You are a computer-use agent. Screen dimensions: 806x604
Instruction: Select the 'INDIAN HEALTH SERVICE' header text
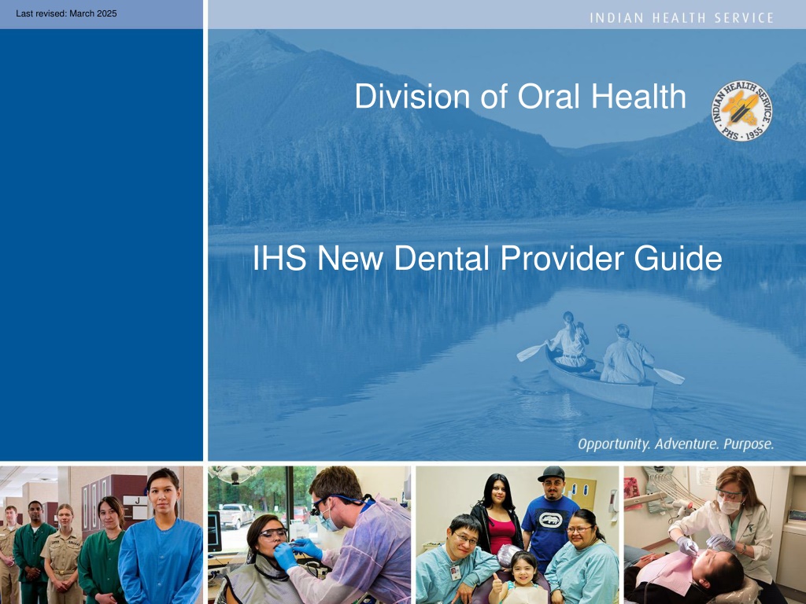[682, 18]
